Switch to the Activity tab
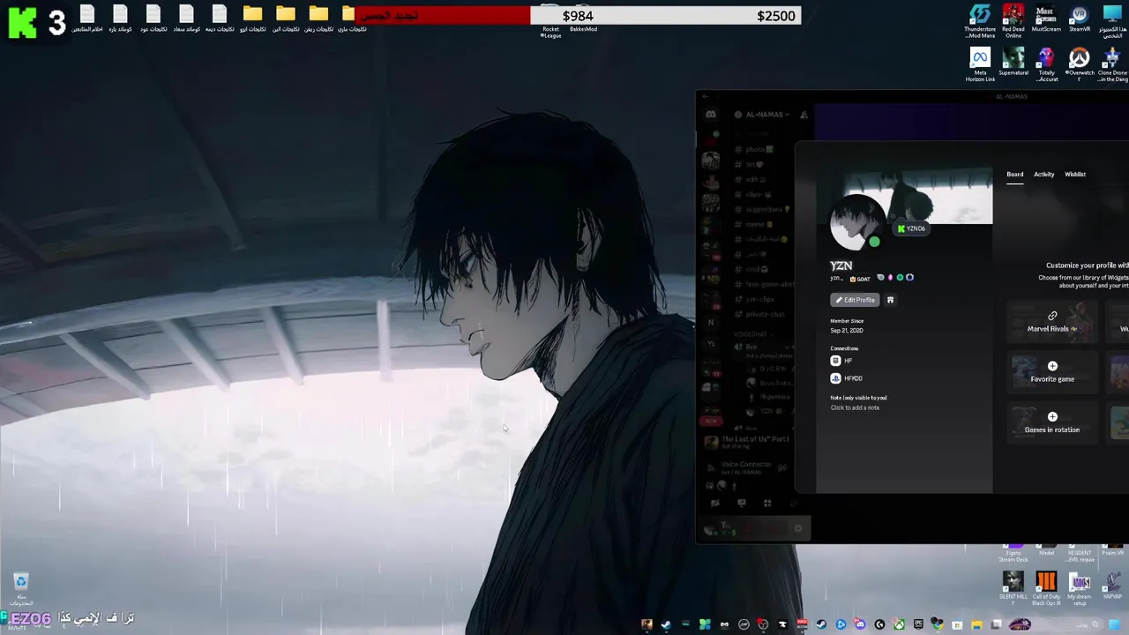The width and height of the screenshot is (1129, 635). [1043, 175]
